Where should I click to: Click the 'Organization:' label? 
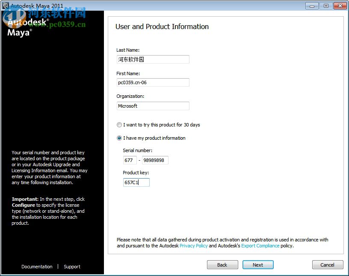(x=130, y=96)
